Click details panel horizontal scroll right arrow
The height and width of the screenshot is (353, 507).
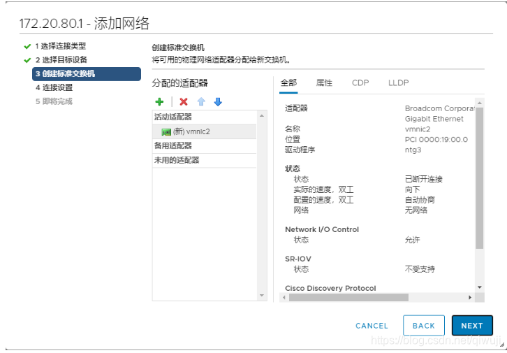point(470,297)
